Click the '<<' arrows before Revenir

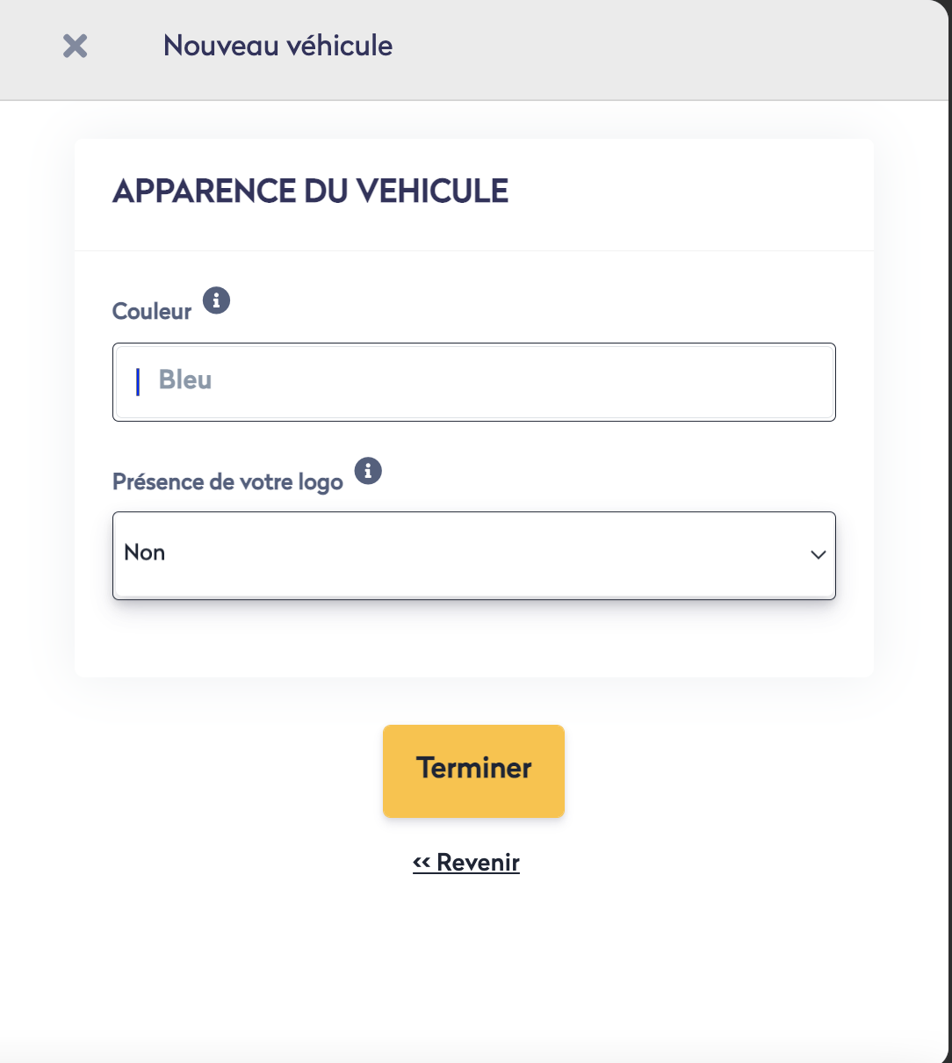(x=422, y=863)
